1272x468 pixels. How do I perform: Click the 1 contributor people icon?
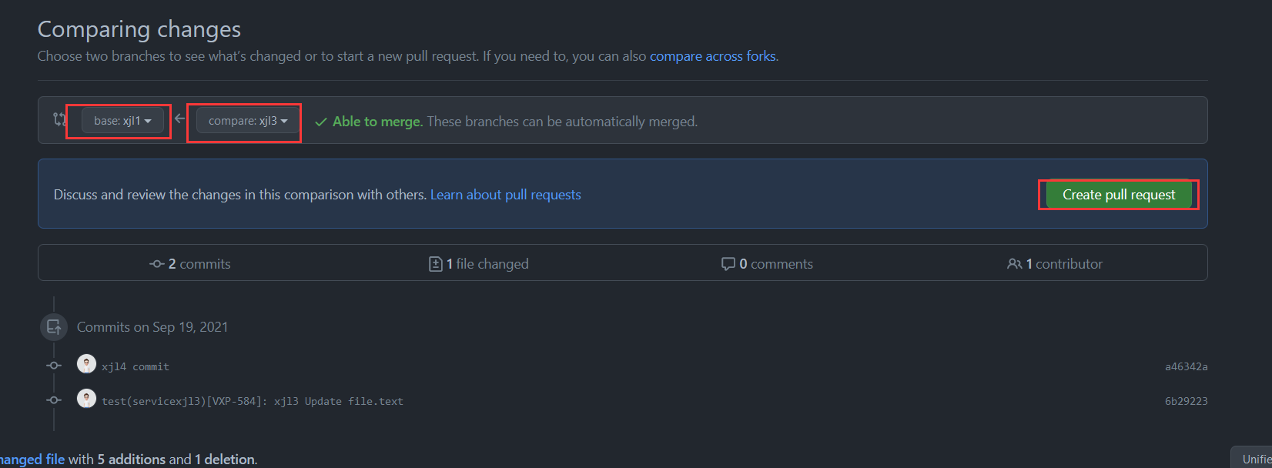[1014, 264]
